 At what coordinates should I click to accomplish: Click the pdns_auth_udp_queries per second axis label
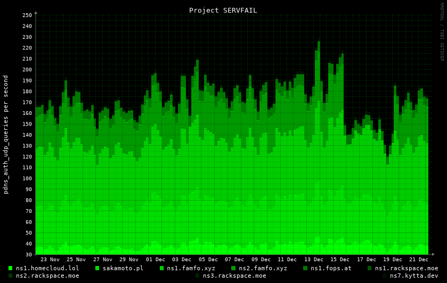[6, 134]
